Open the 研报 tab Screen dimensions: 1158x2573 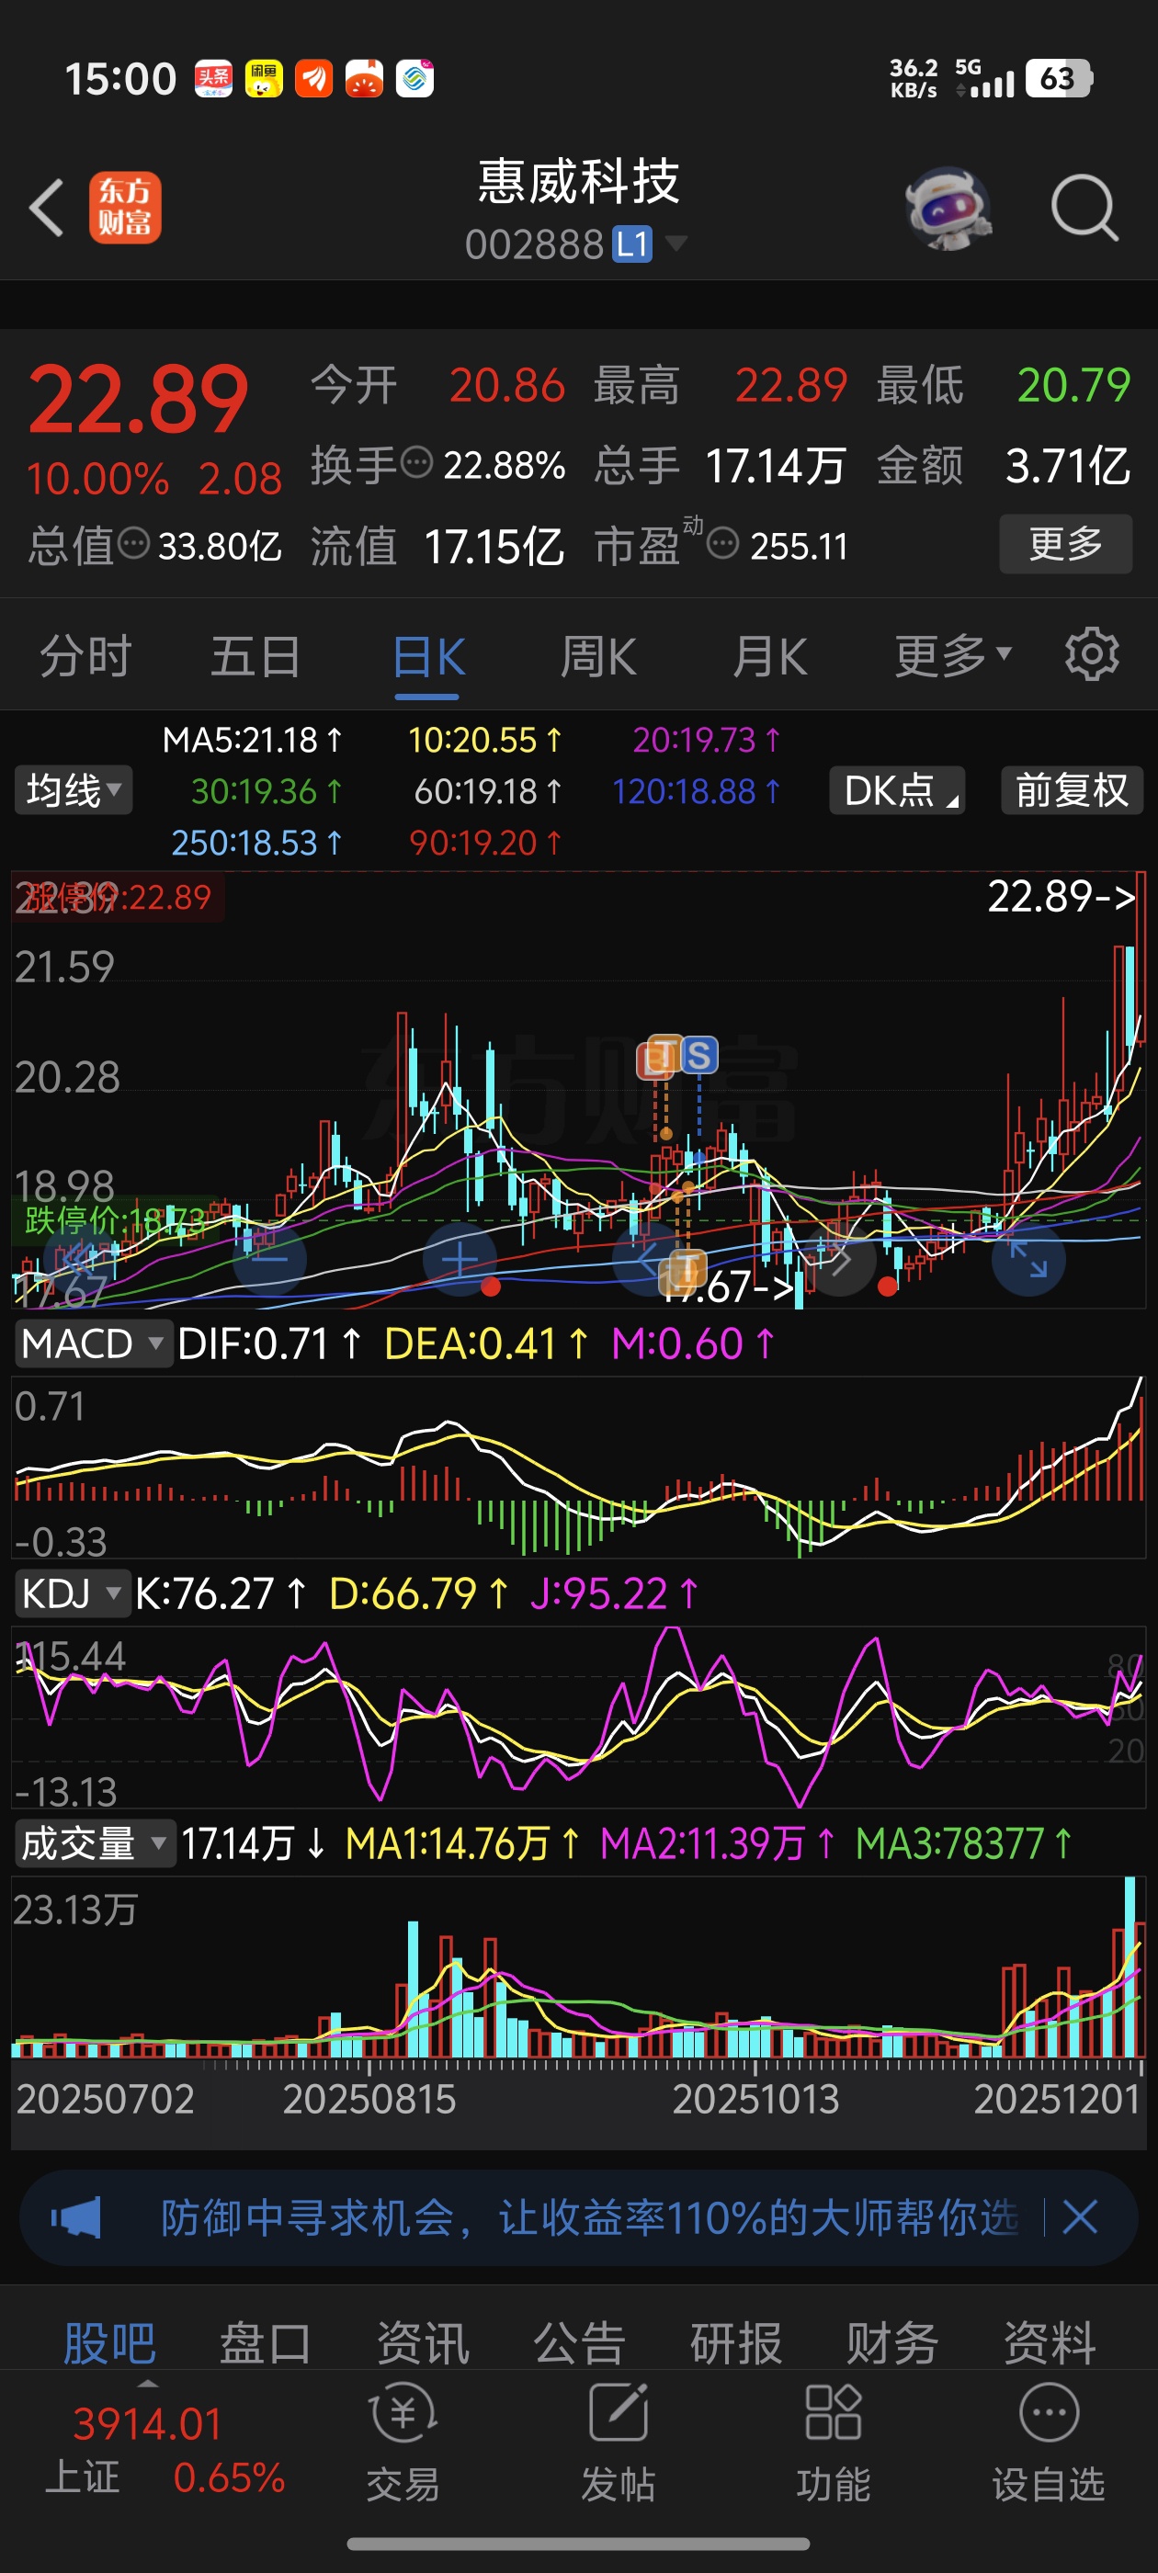(736, 2342)
